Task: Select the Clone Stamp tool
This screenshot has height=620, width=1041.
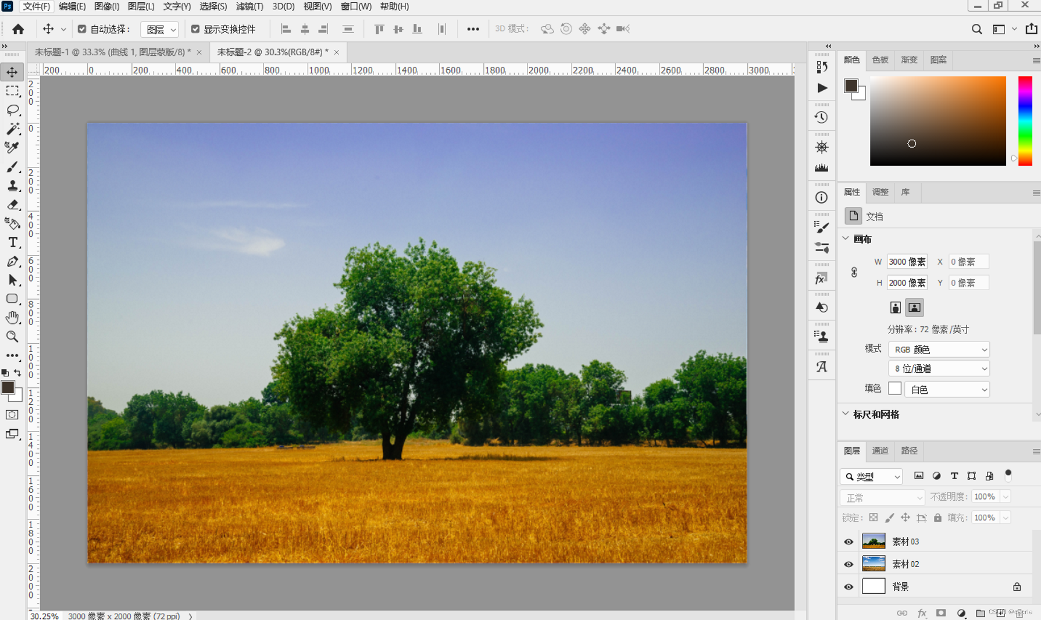Action: click(x=12, y=186)
